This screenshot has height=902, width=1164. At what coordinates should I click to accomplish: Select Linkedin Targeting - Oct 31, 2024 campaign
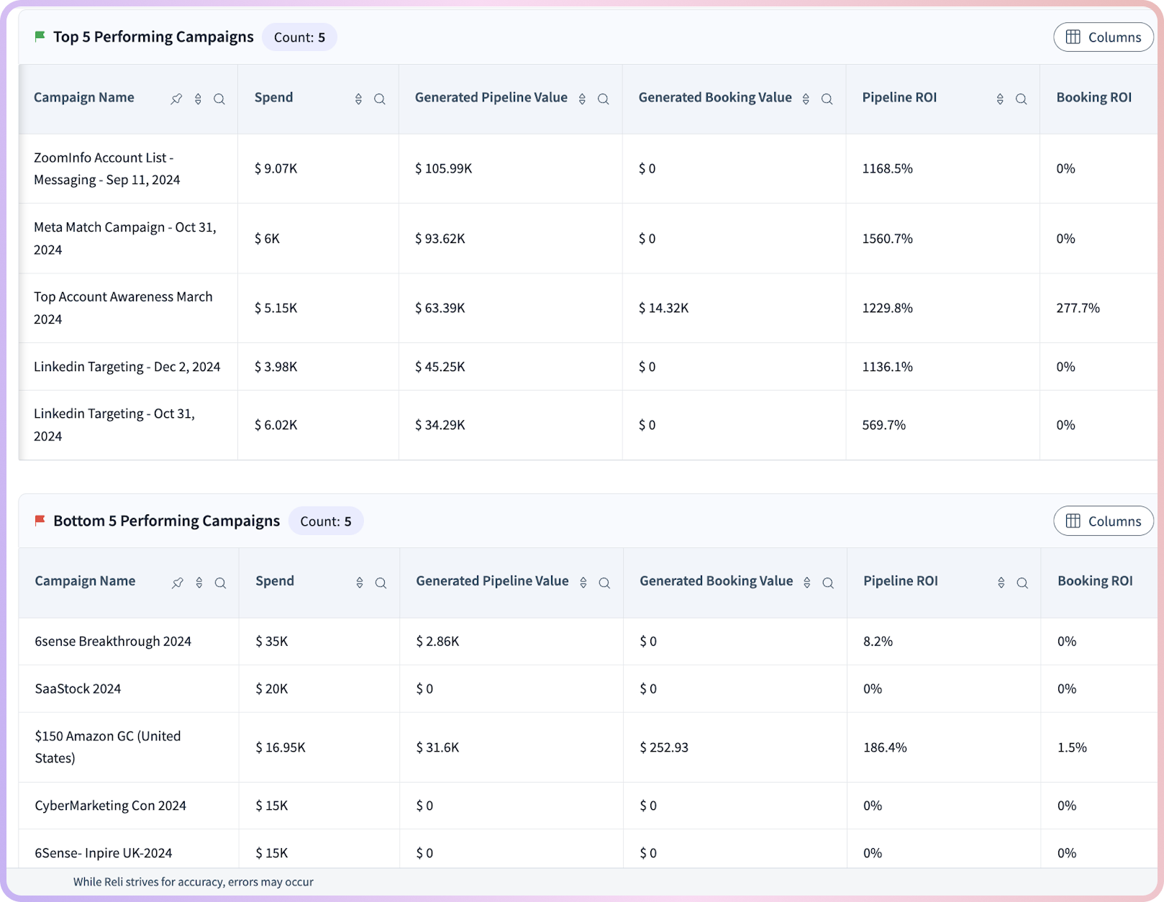pyautogui.click(x=114, y=424)
